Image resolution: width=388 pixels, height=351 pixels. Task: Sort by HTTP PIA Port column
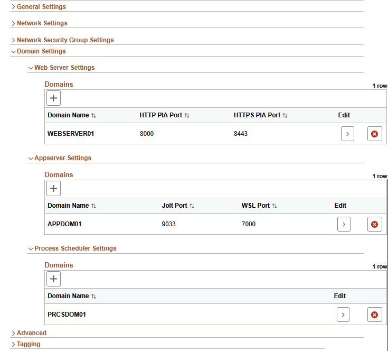[187, 115]
